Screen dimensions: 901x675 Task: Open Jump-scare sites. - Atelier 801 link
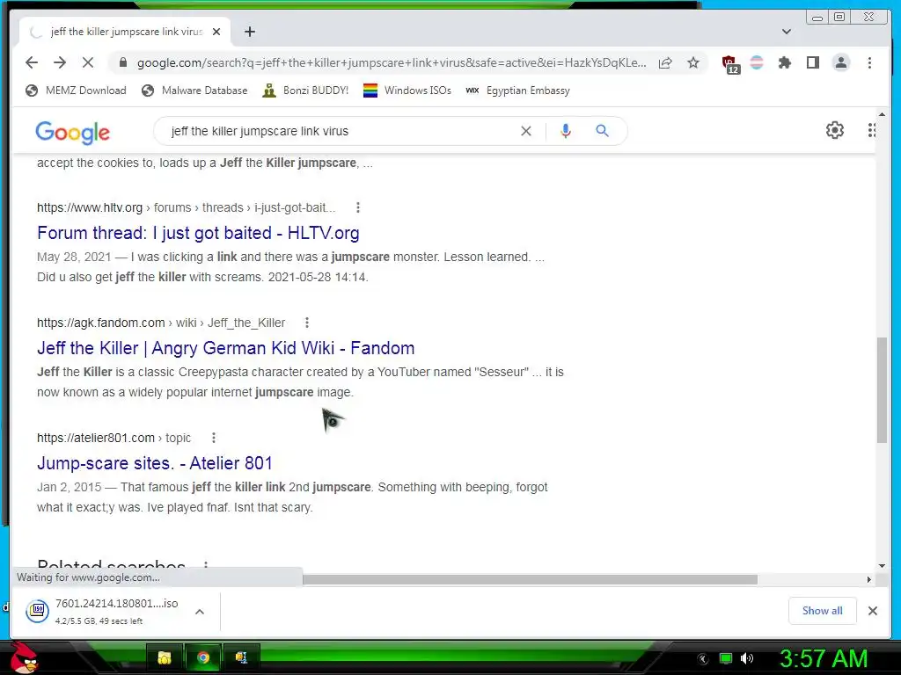(155, 463)
